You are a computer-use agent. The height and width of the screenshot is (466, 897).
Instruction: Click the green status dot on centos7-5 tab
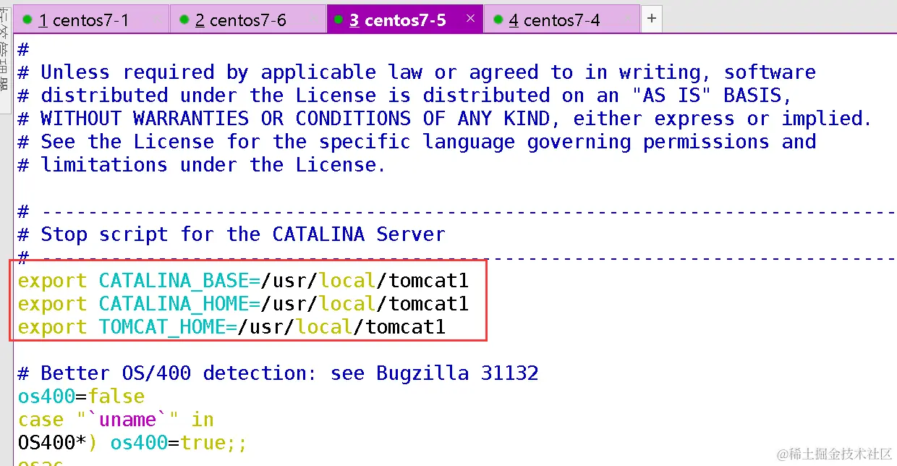pos(338,20)
